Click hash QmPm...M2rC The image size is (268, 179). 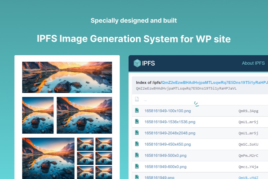248,156
